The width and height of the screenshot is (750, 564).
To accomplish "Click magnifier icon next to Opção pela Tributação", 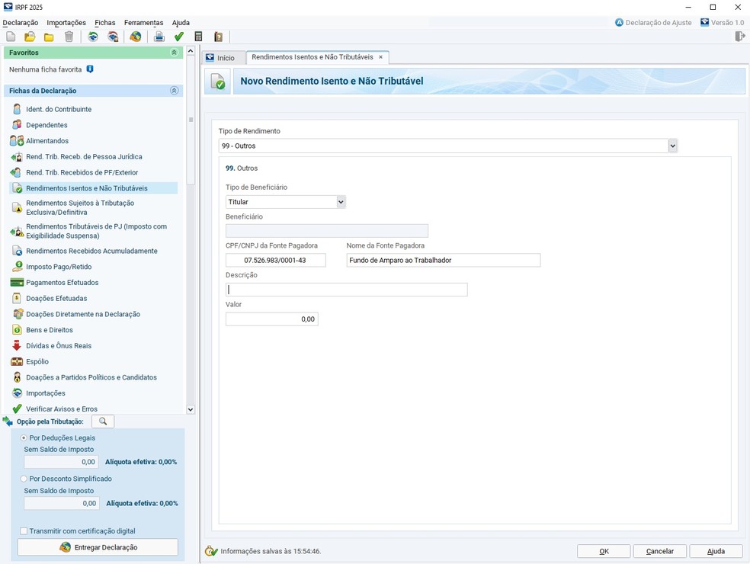I will (103, 421).
